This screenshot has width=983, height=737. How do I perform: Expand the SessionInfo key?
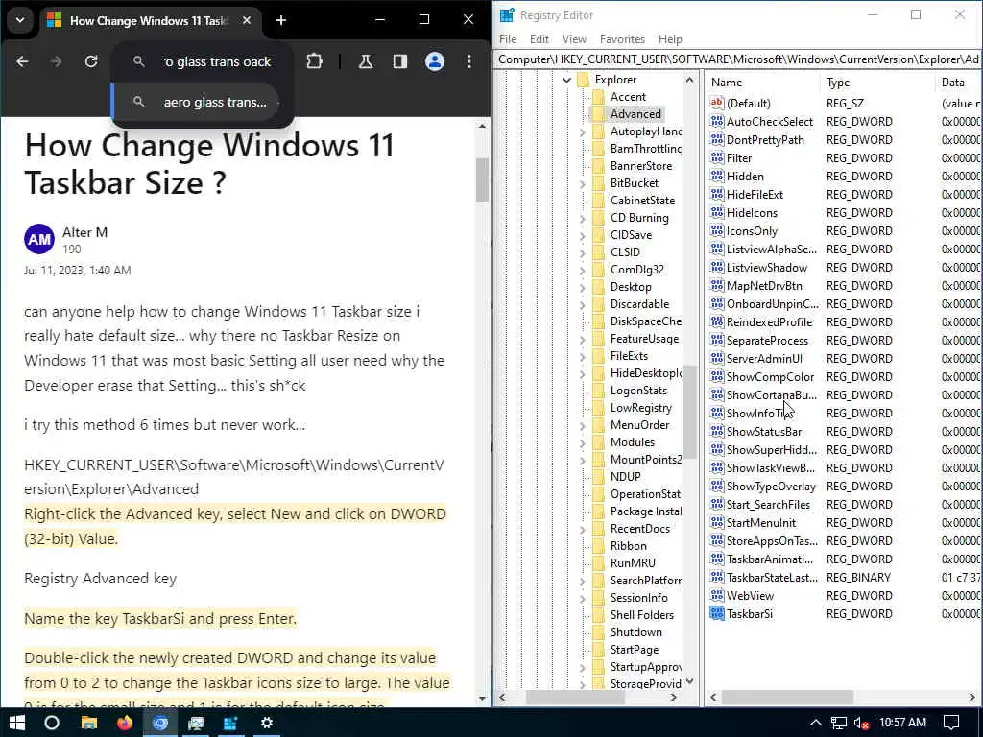(x=583, y=599)
